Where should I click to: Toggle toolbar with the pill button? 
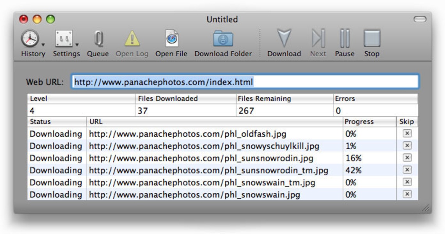(x=420, y=19)
